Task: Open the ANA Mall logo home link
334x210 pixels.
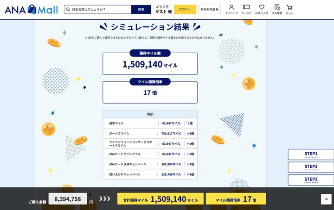Action: [x=31, y=10]
